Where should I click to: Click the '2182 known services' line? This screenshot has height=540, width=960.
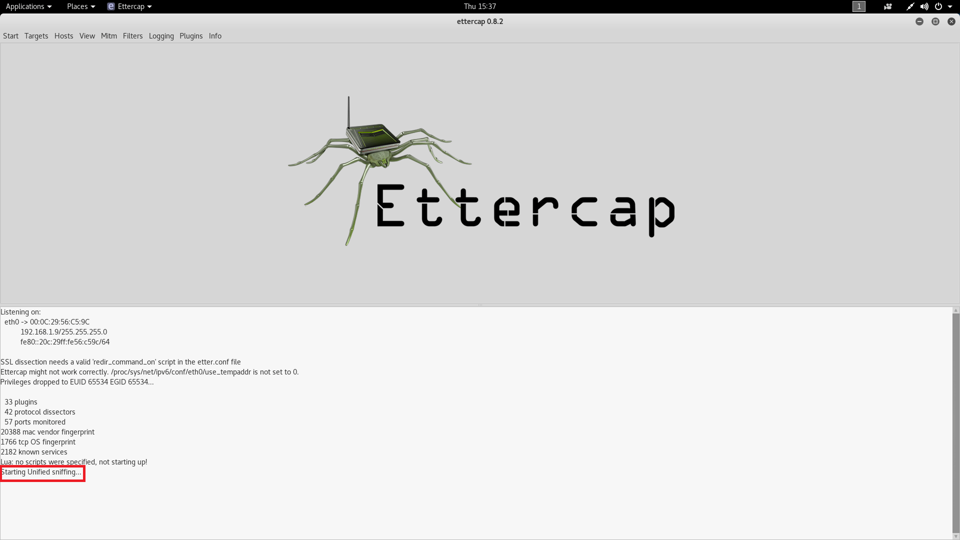pyautogui.click(x=34, y=452)
